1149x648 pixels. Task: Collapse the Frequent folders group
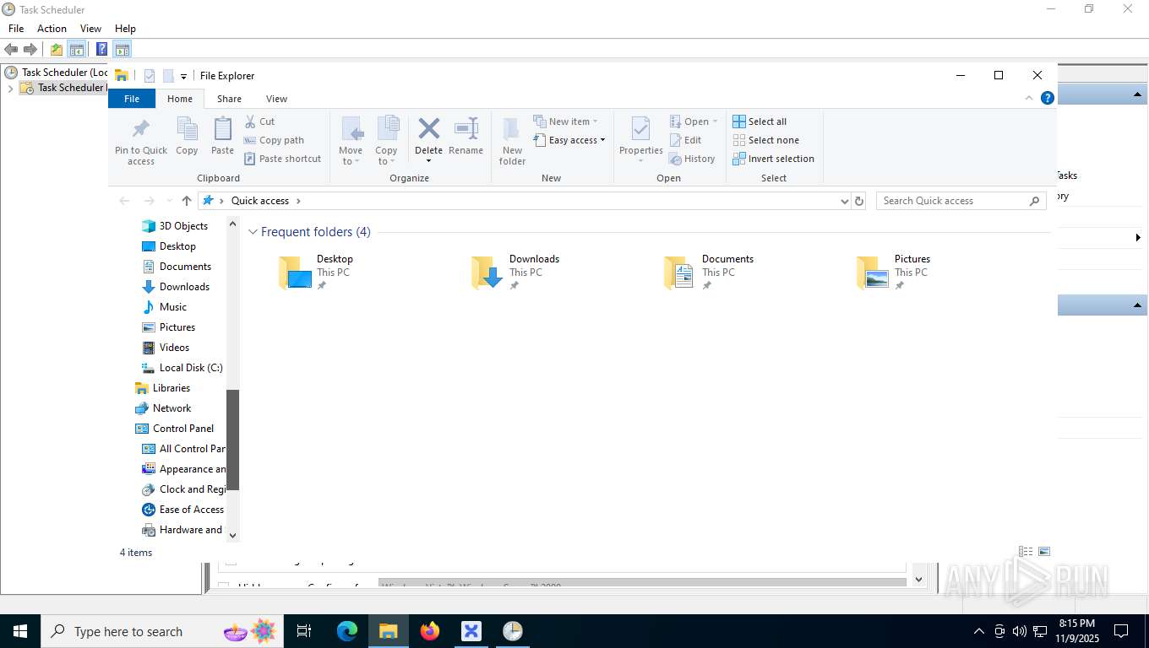253,232
